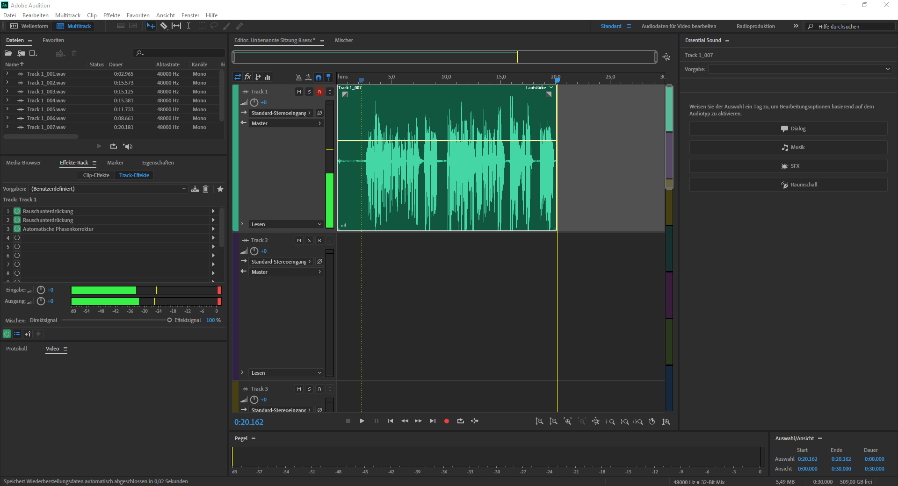The width and height of the screenshot is (898, 486).
Task: Mute Track 1 with M button
Action: [299, 92]
